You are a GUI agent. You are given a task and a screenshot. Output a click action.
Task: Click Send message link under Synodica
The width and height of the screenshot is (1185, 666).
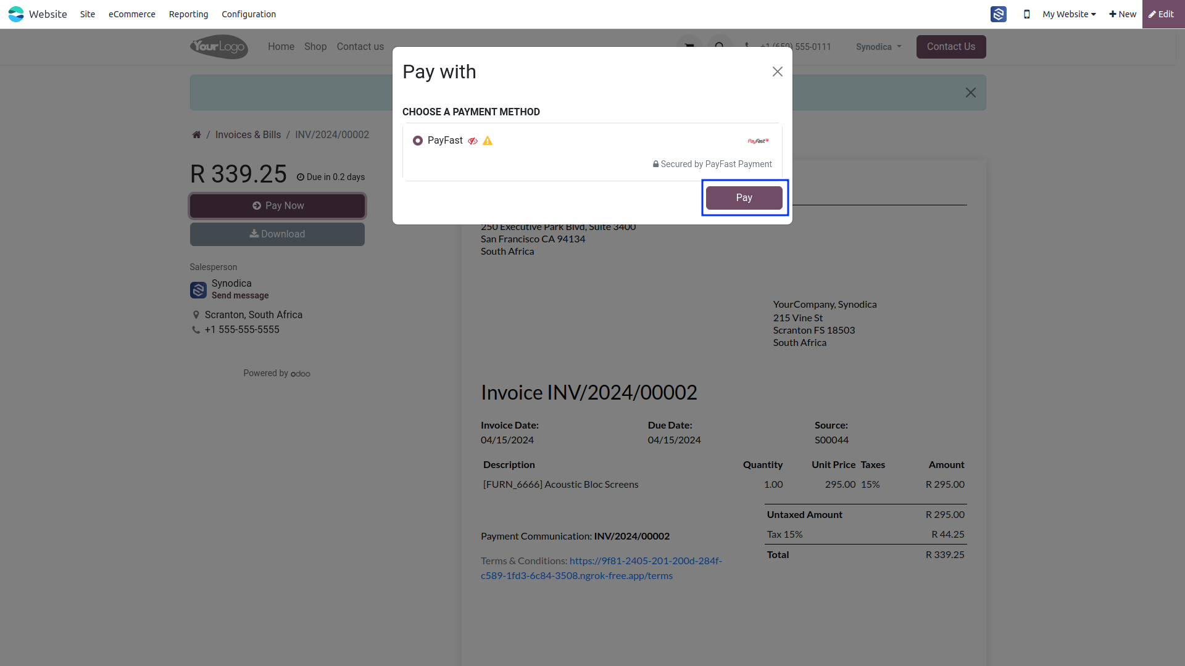pyautogui.click(x=240, y=296)
